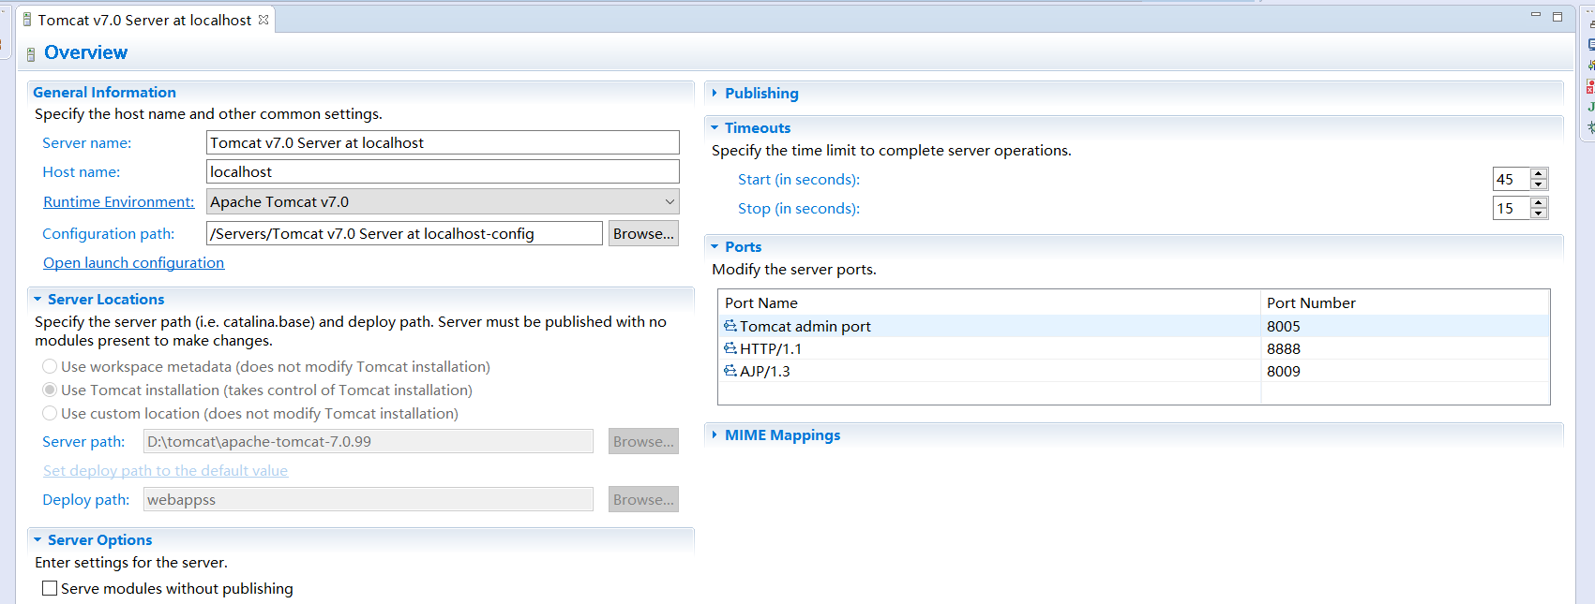The width and height of the screenshot is (1595, 604).
Task: Click Browse next to Server path
Action: coord(643,441)
